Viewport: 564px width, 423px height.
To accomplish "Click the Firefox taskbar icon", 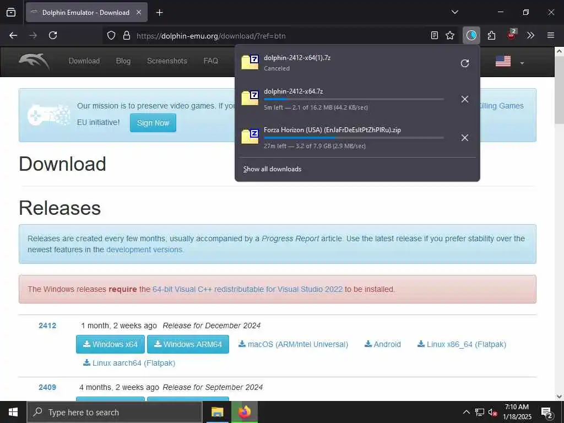I will pyautogui.click(x=244, y=412).
